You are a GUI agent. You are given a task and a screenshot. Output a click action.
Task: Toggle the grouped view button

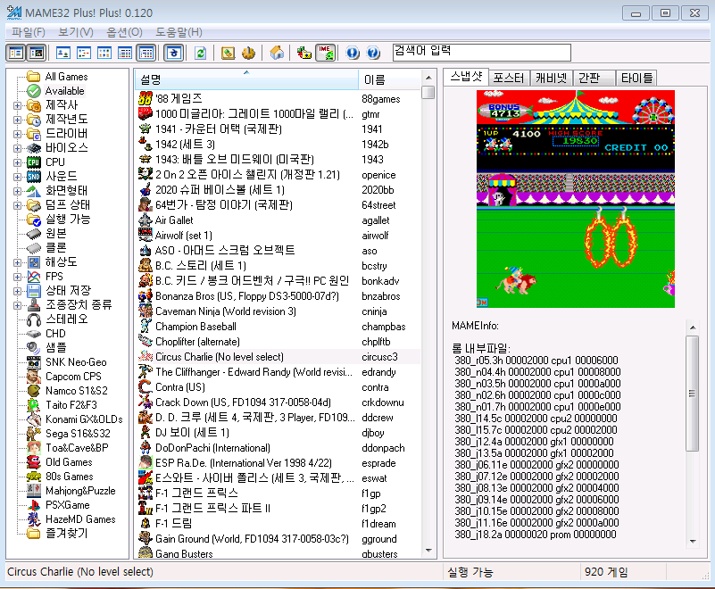pyautogui.click(x=145, y=53)
